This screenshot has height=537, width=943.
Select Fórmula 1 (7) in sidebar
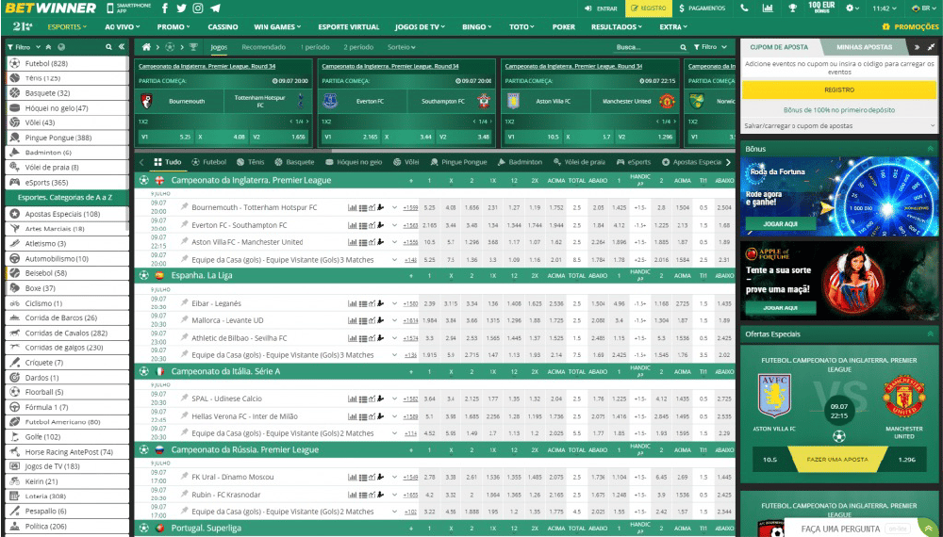[x=67, y=407]
